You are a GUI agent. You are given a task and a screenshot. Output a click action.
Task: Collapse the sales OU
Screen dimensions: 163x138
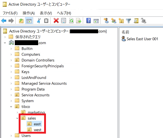point(17,118)
